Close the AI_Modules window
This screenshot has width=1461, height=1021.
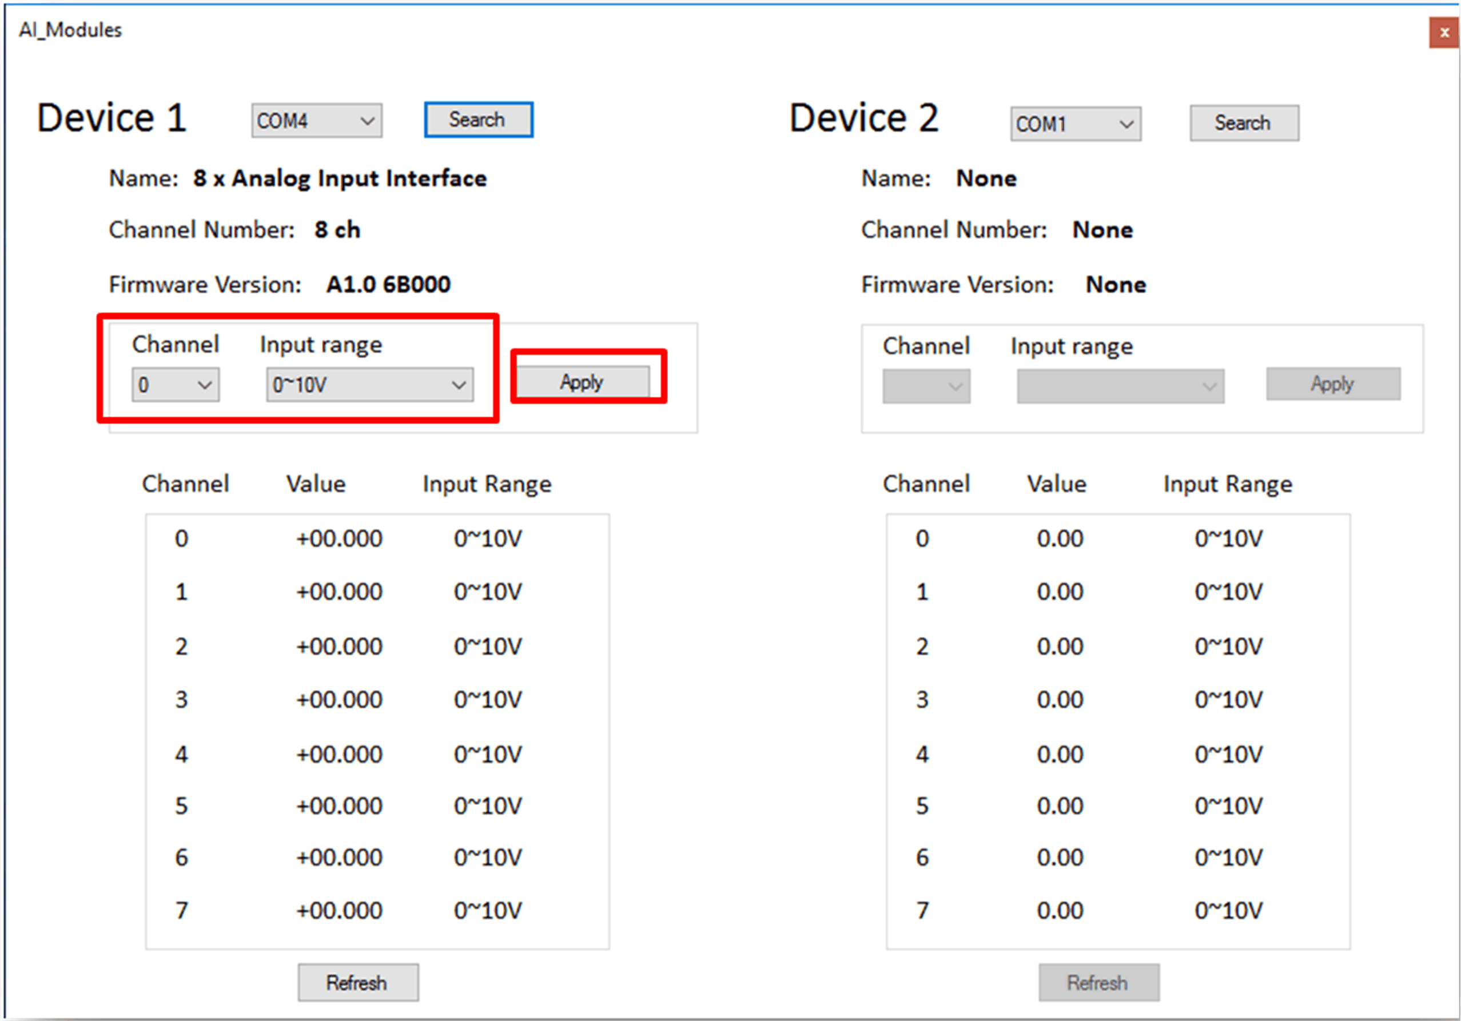point(1444,33)
